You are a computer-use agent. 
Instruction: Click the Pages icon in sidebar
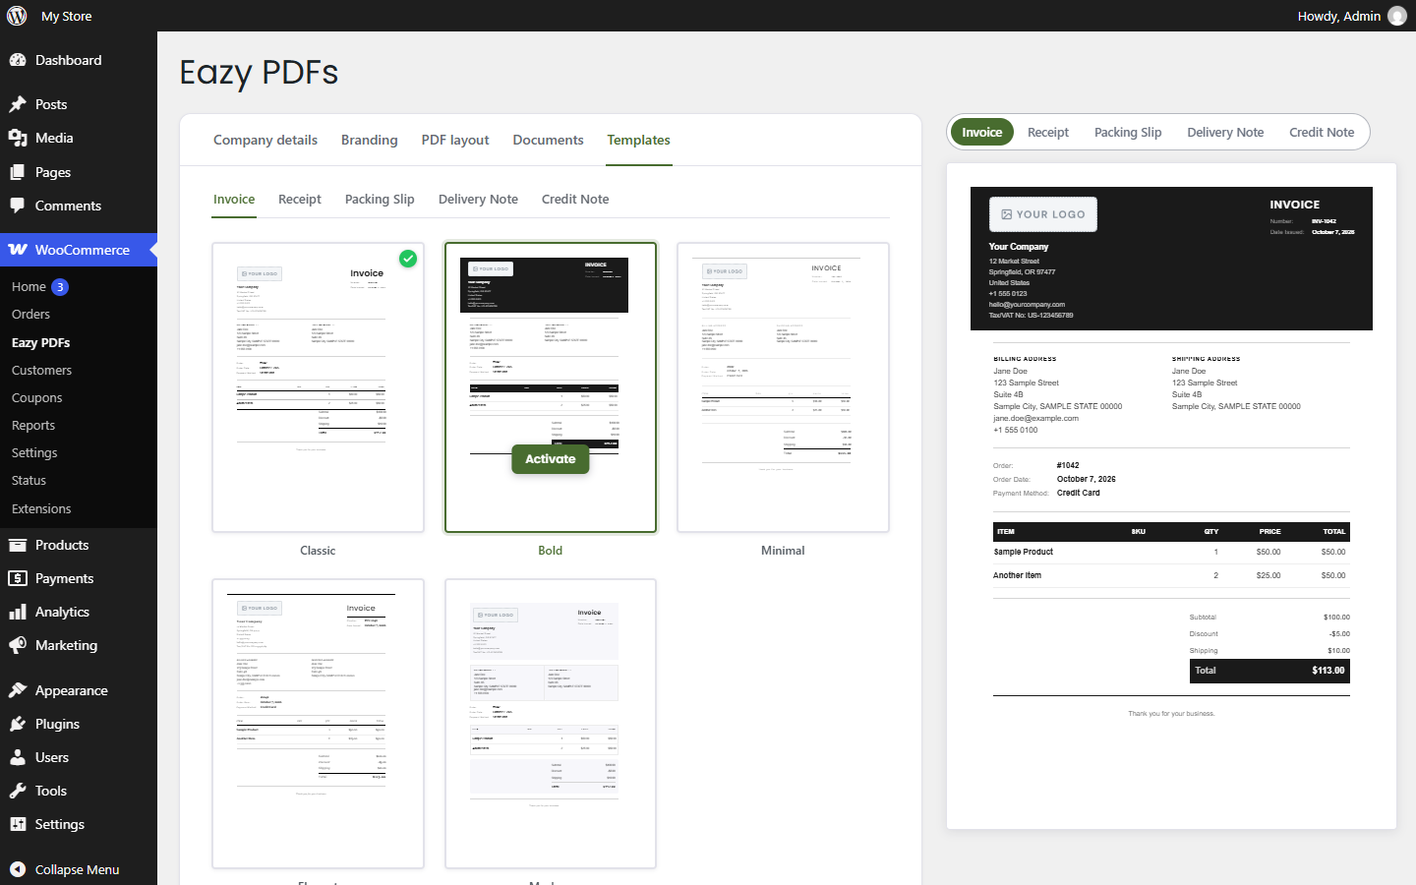(x=18, y=172)
